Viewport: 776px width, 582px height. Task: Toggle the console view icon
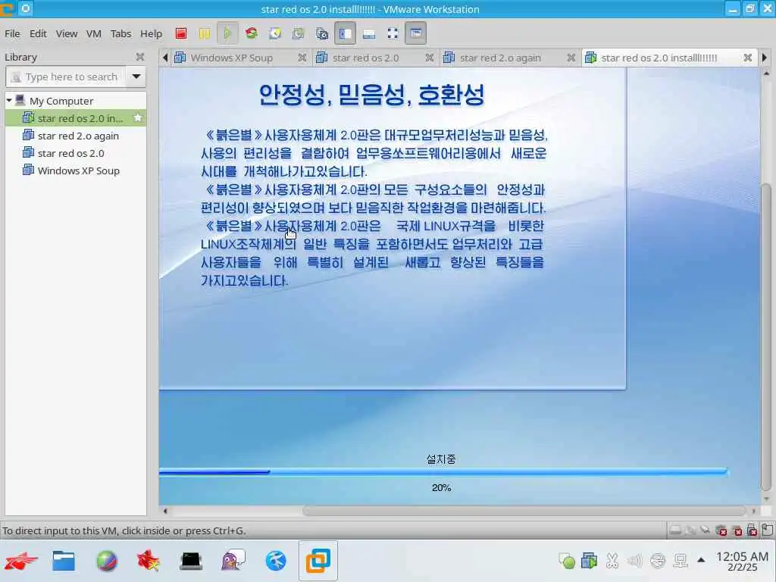click(x=416, y=33)
